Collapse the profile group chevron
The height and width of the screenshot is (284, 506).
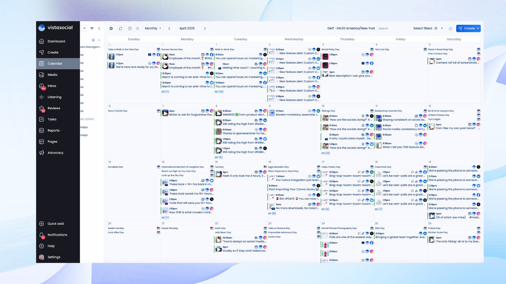pos(99,40)
